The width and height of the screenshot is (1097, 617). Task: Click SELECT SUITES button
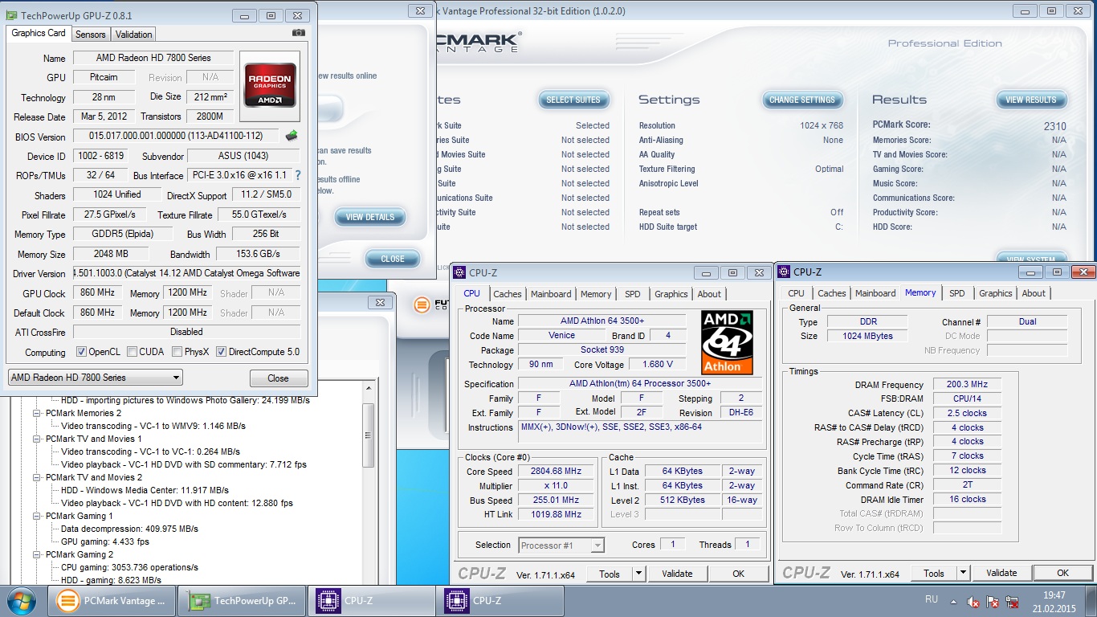(573, 100)
